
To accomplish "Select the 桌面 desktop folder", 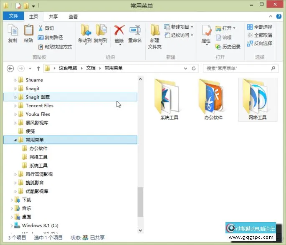I will [26, 217].
